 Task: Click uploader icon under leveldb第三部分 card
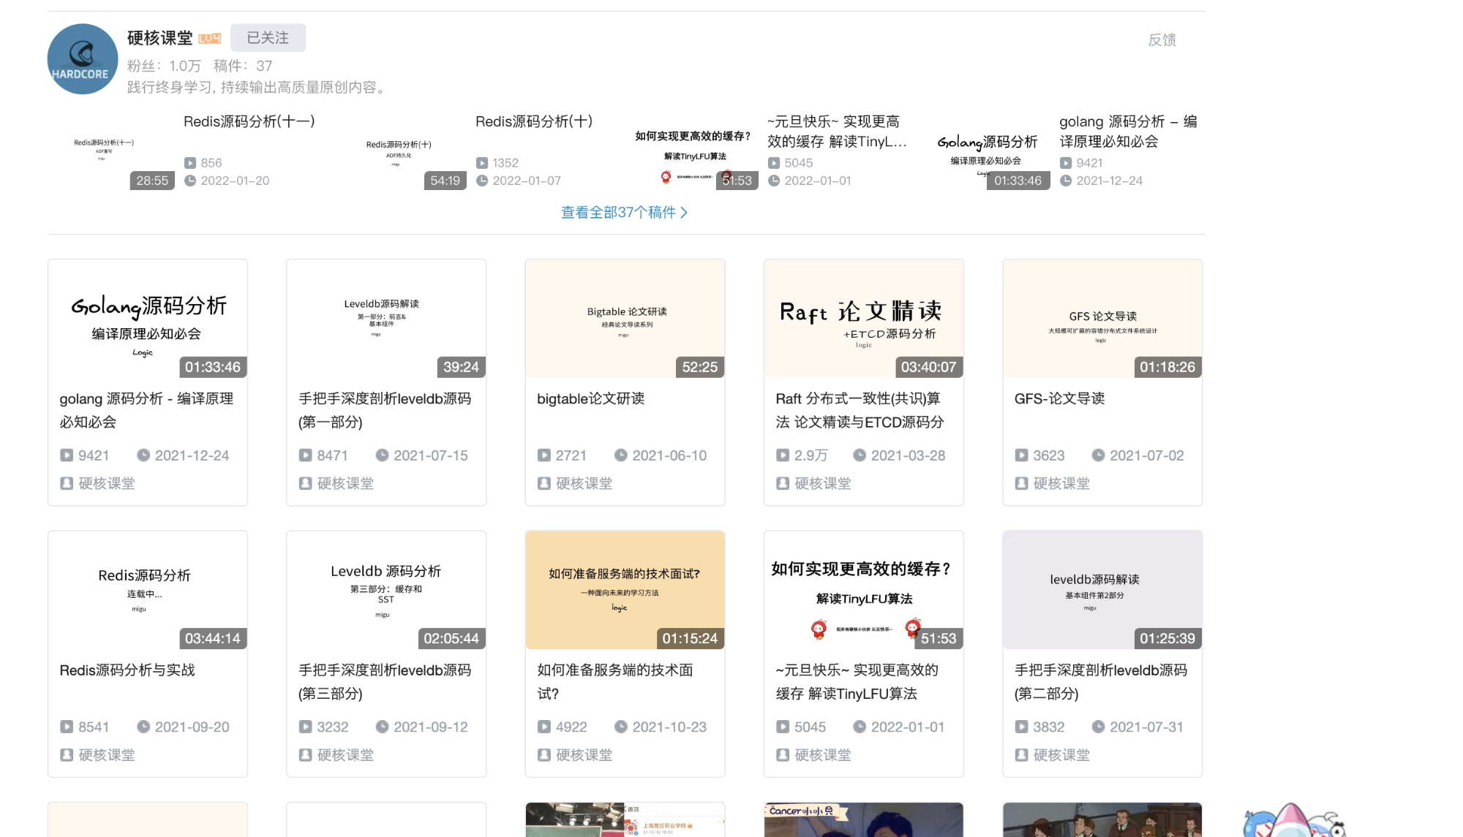click(305, 754)
